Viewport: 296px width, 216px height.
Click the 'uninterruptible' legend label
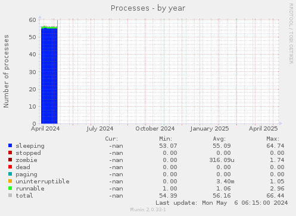[42, 182]
